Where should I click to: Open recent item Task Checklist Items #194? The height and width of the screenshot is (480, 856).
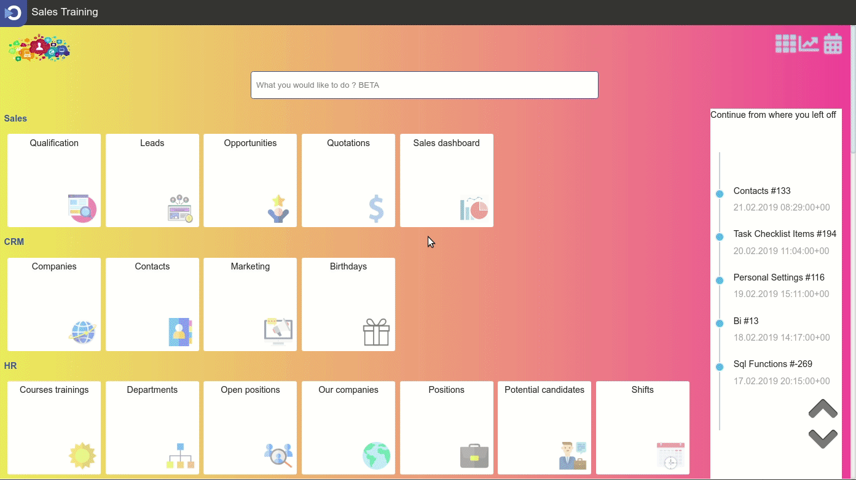click(785, 234)
